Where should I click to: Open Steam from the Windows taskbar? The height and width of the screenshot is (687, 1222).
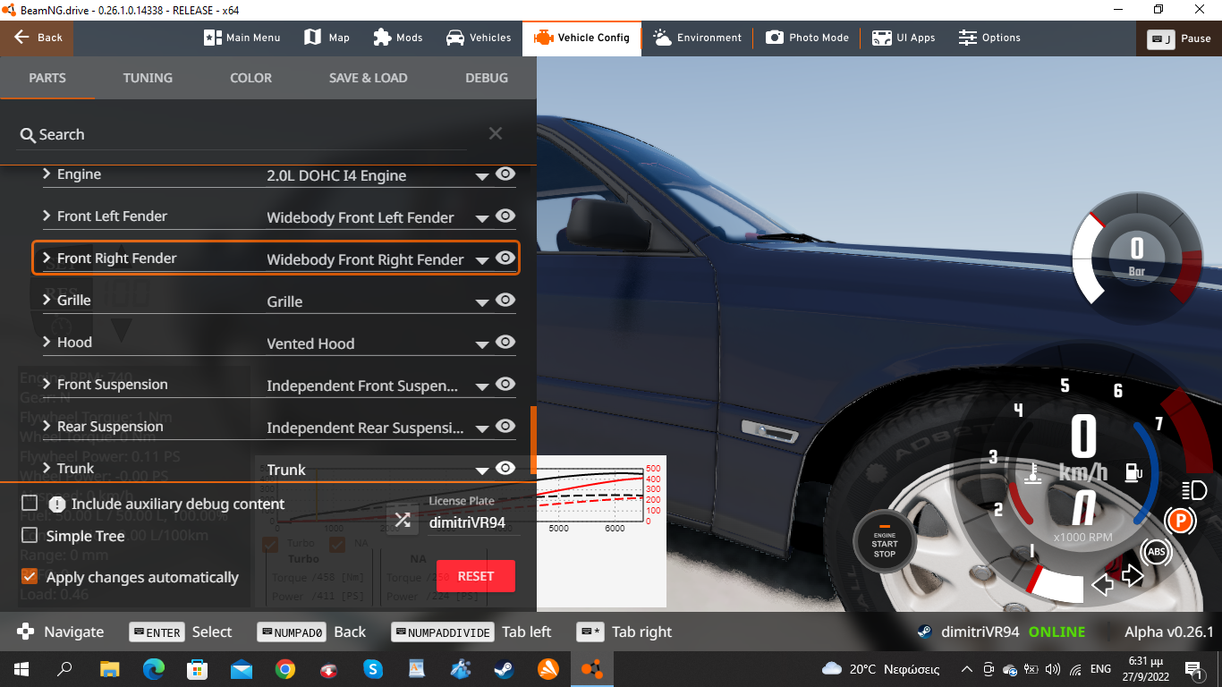504,668
